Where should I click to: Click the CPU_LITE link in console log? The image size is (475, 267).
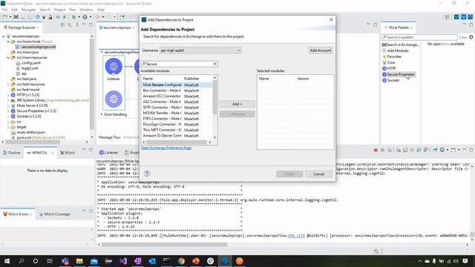(x=296, y=236)
